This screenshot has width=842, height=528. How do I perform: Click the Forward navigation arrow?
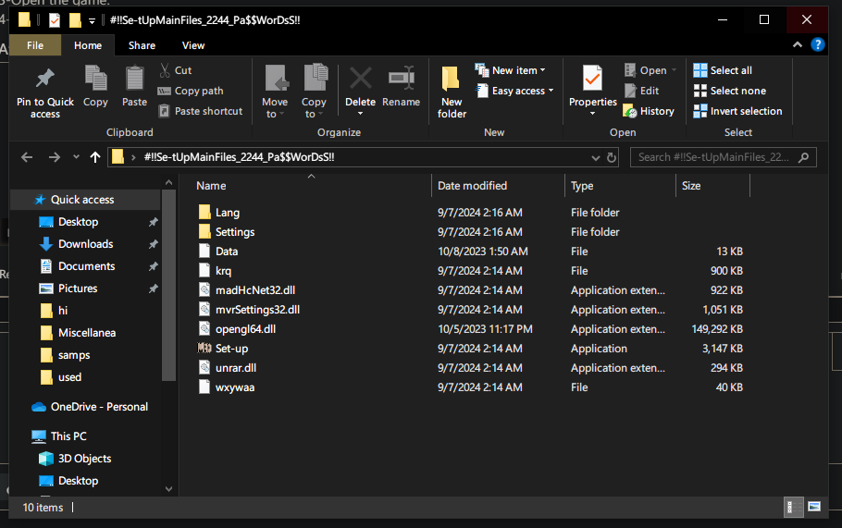pos(55,157)
